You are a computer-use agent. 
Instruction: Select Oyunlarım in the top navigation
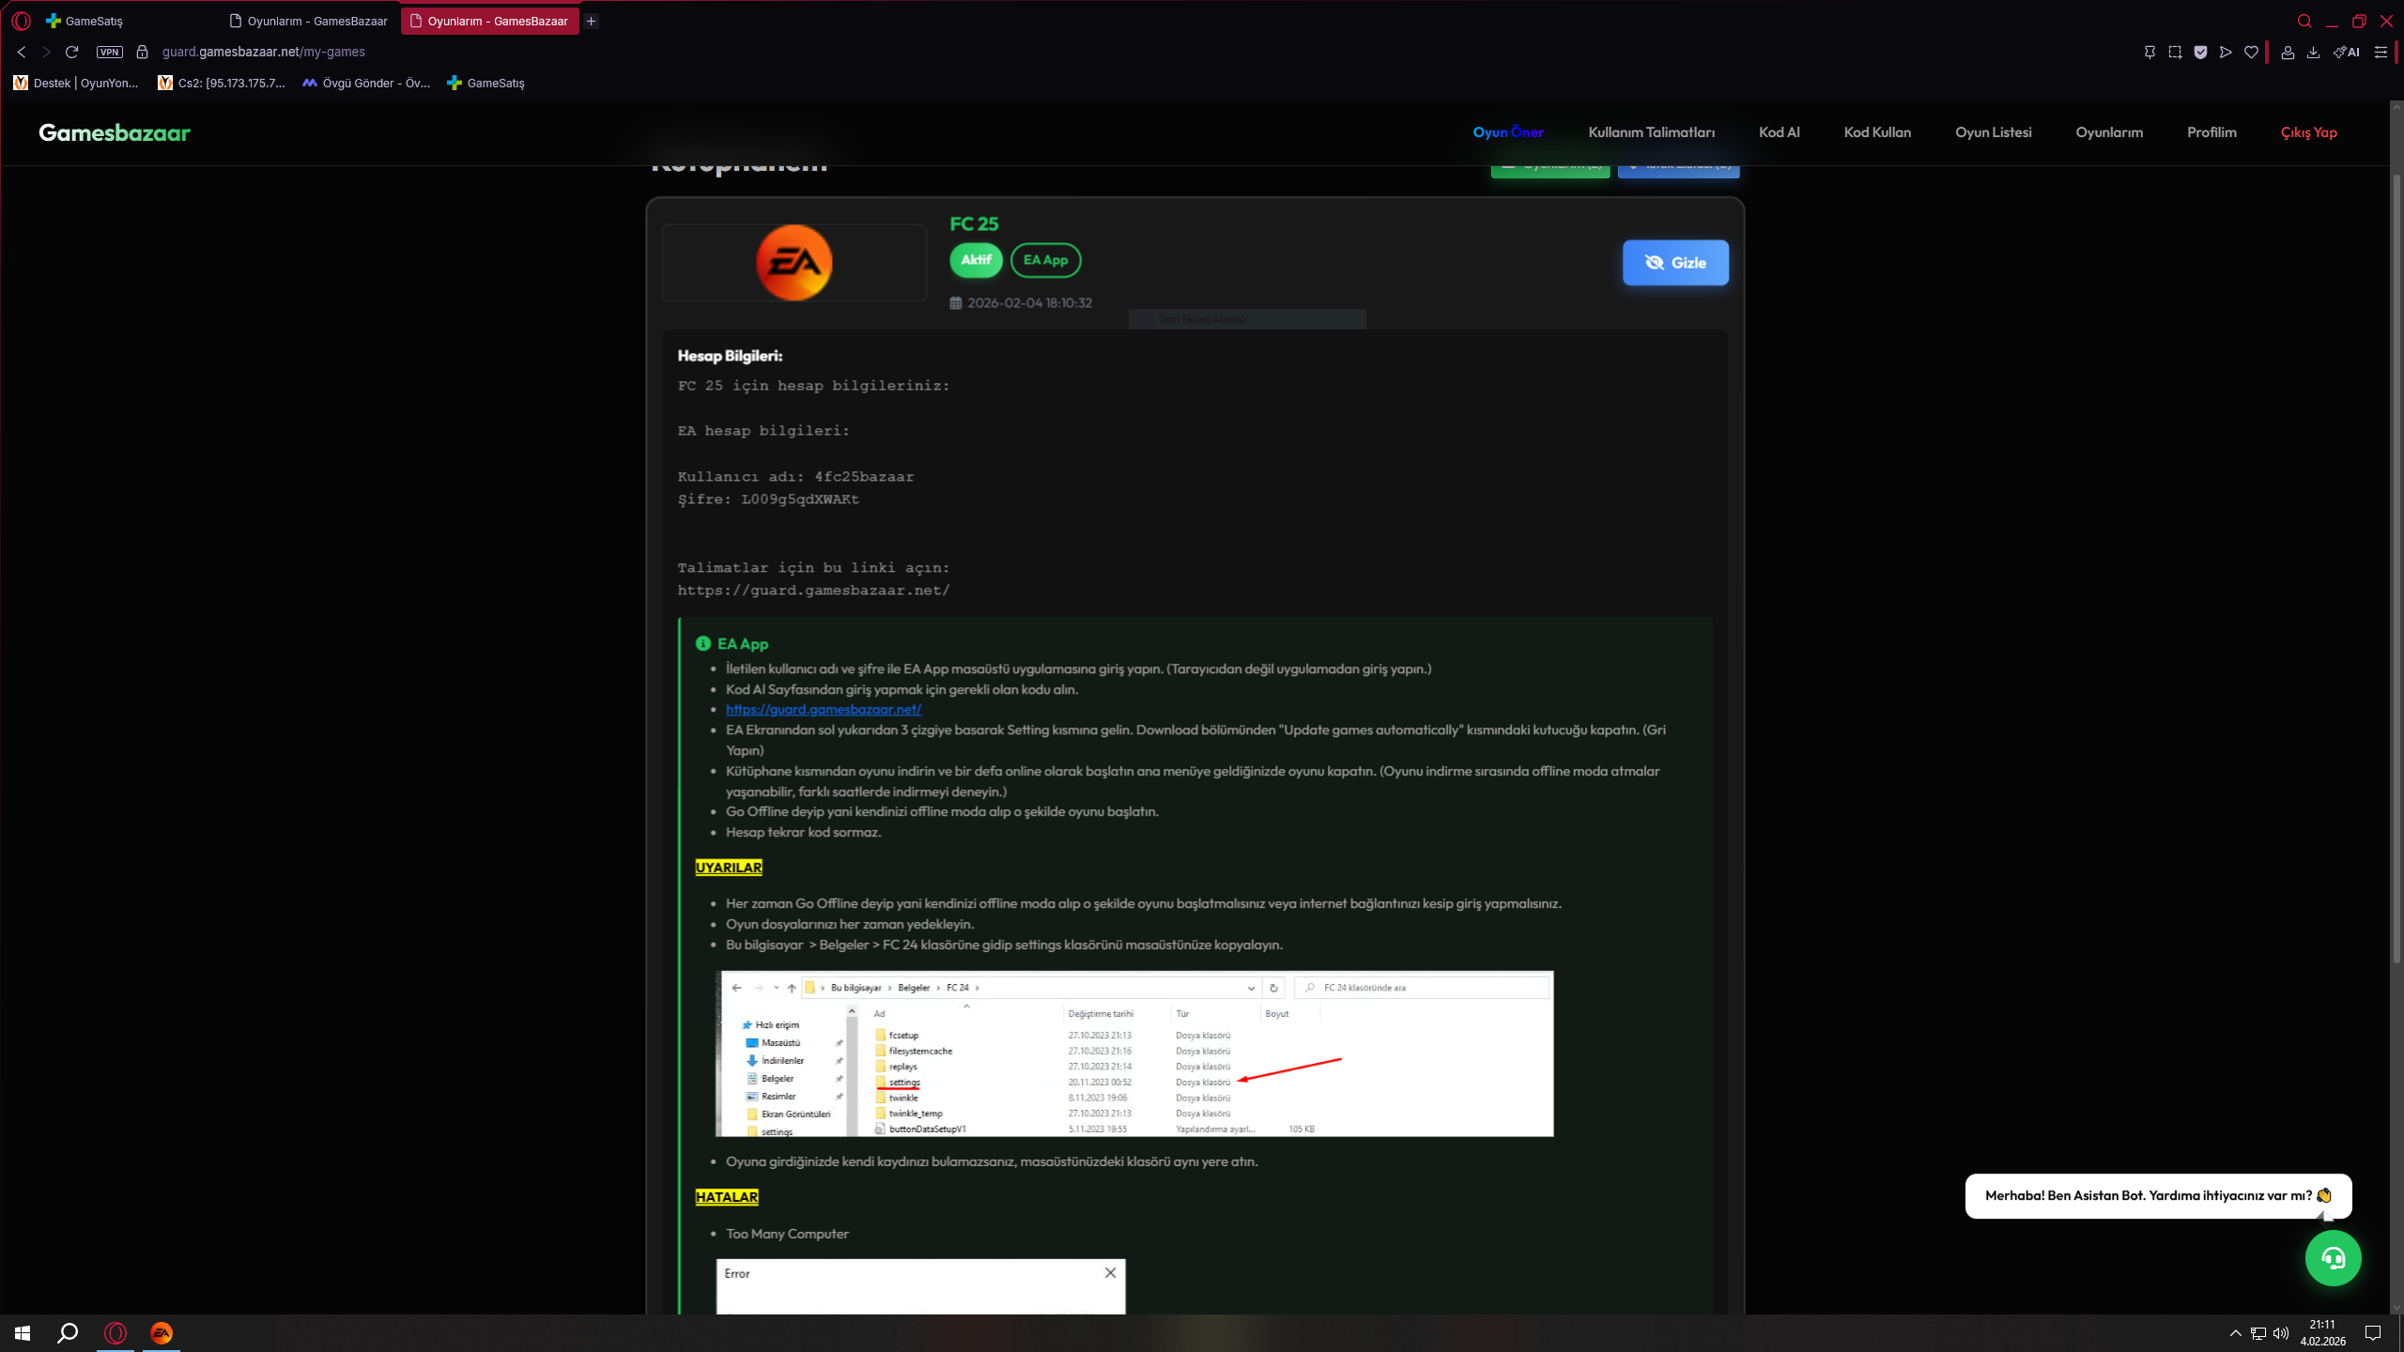tap(2109, 132)
